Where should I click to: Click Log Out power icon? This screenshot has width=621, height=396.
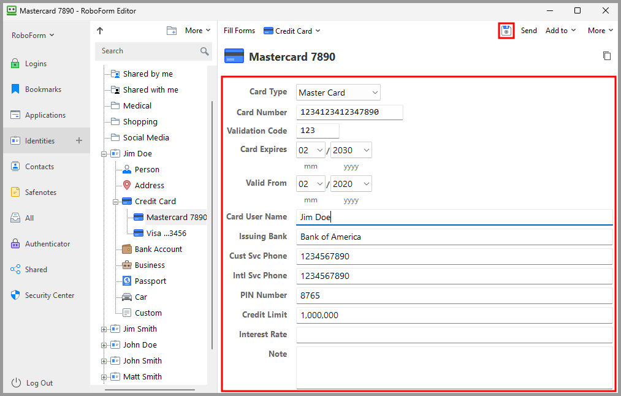click(16, 383)
